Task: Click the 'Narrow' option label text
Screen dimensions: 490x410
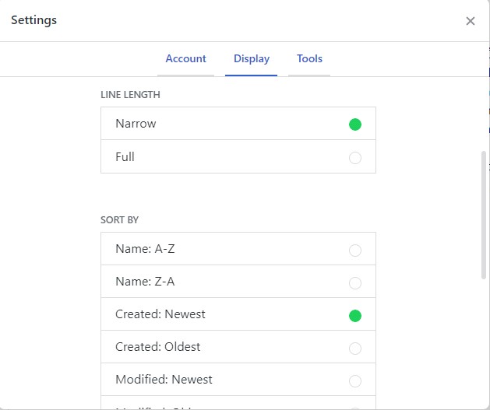Action: 136,124
